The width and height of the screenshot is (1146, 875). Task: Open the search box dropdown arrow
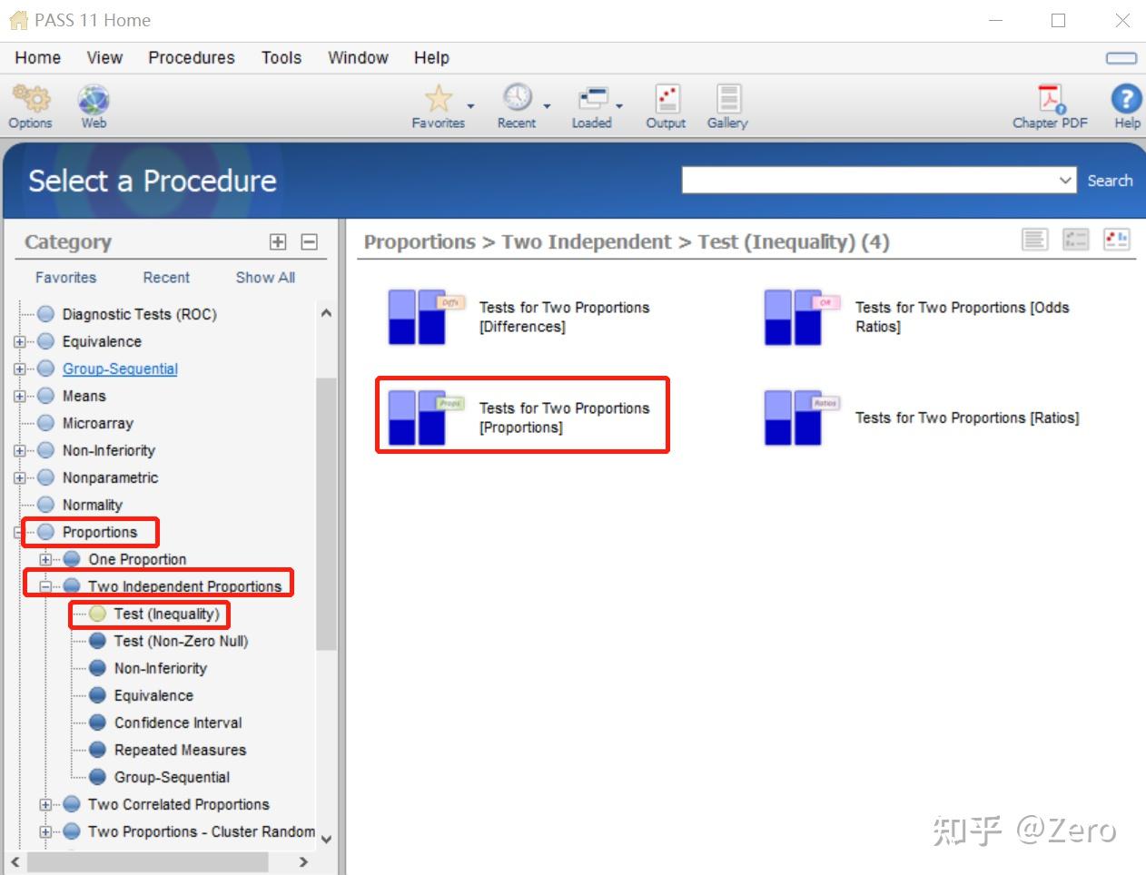tap(1066, 180)
